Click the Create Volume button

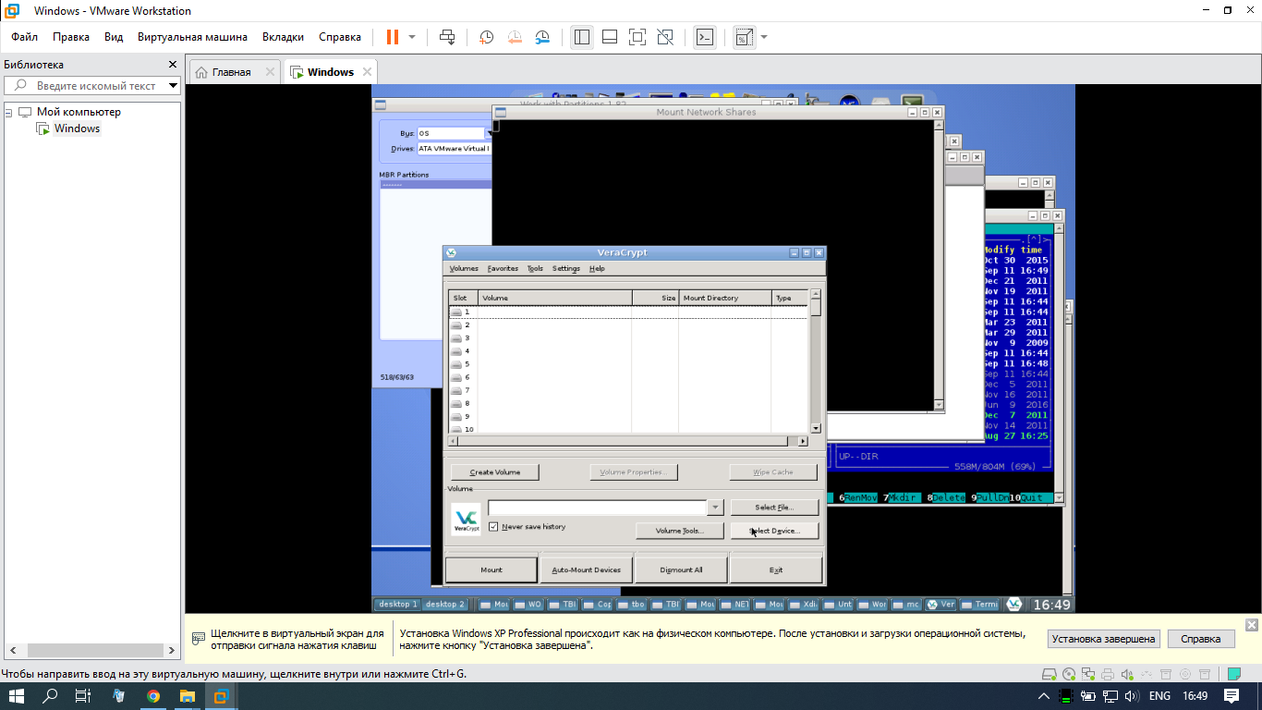tap(495, 472)
